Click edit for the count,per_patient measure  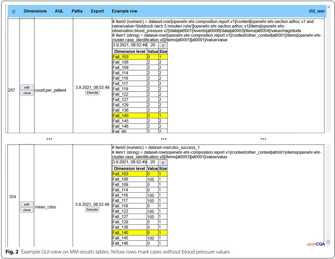pos(27,87)
